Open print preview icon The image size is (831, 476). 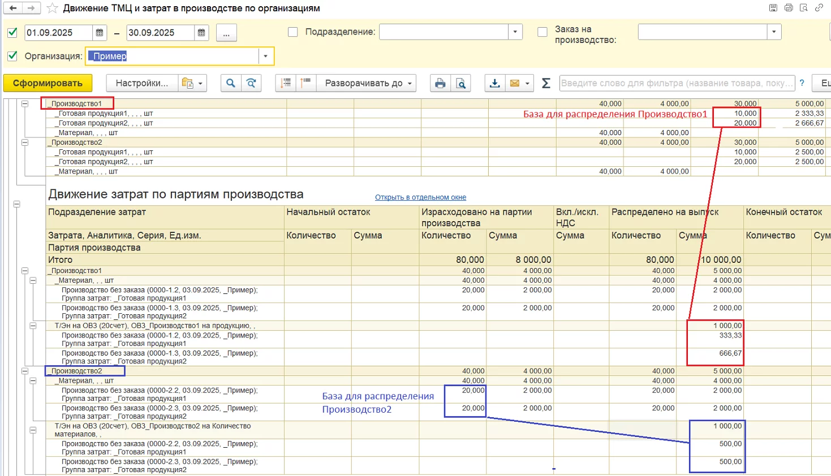point(461,83)
